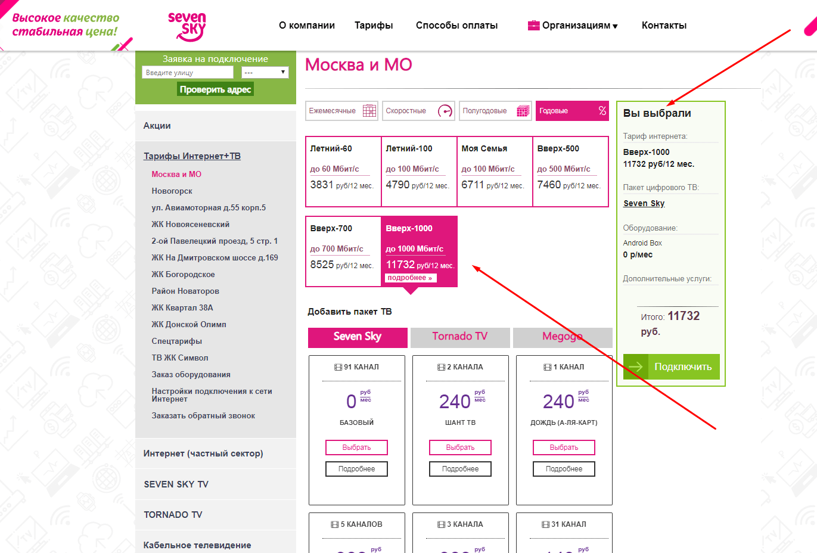
Task: Click the film icon next to 1 КАНАЛ
Action: point(548,367)
